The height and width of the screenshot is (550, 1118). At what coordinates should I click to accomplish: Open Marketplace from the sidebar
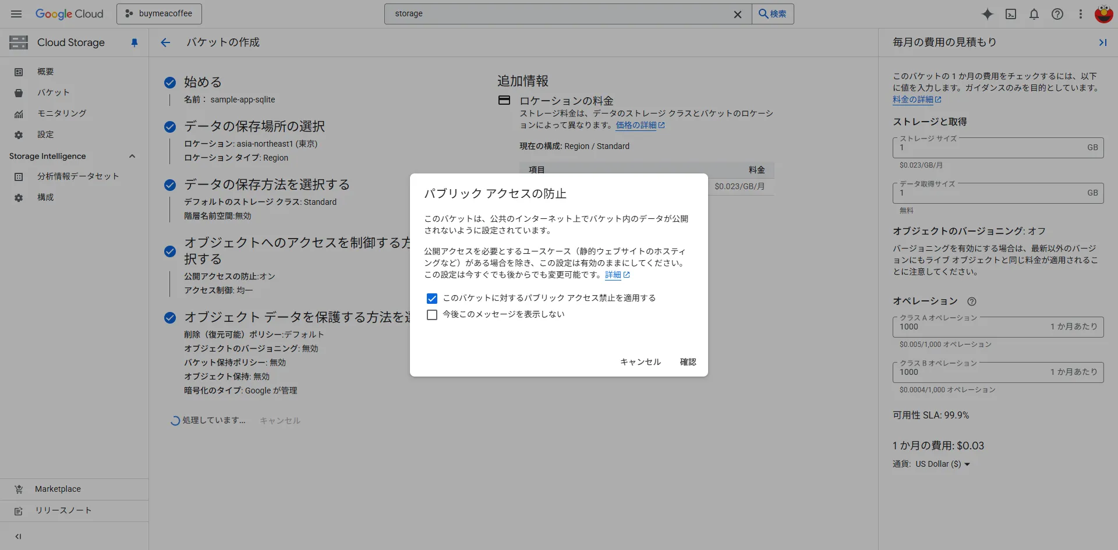[74, 489]
